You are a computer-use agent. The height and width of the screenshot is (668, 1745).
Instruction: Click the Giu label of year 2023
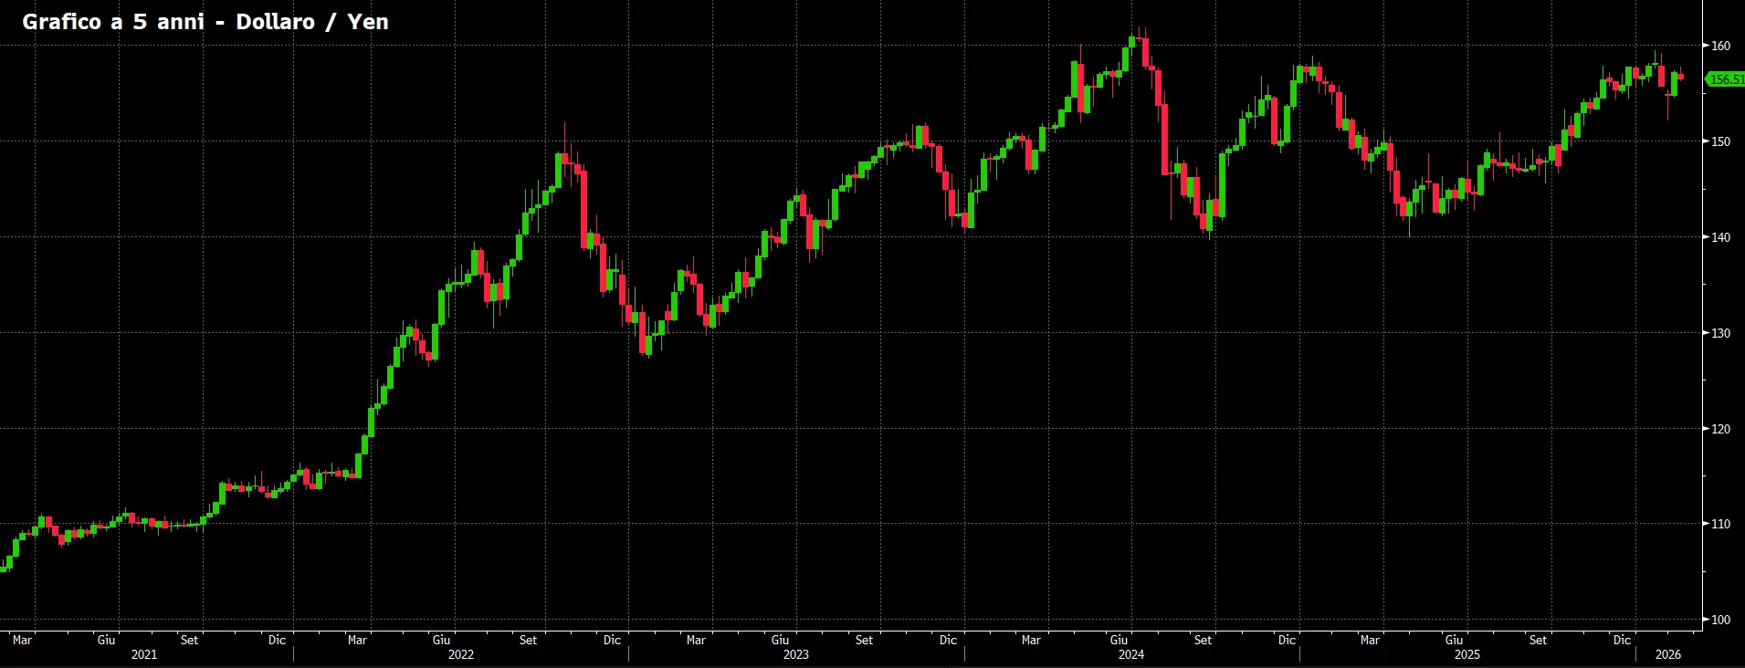[x=780, y=640]
